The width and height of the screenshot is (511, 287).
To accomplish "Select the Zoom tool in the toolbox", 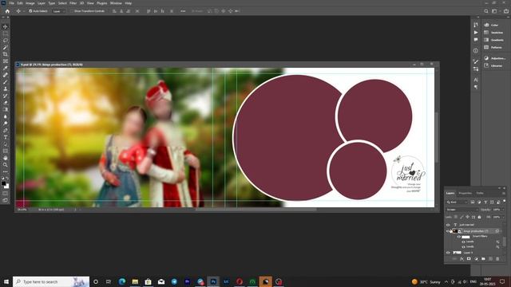I will coord(6,165).
